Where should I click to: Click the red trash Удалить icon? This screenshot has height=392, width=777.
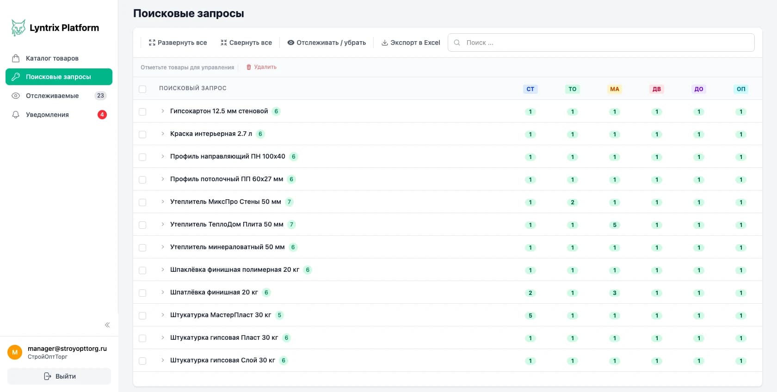(249, 67)
